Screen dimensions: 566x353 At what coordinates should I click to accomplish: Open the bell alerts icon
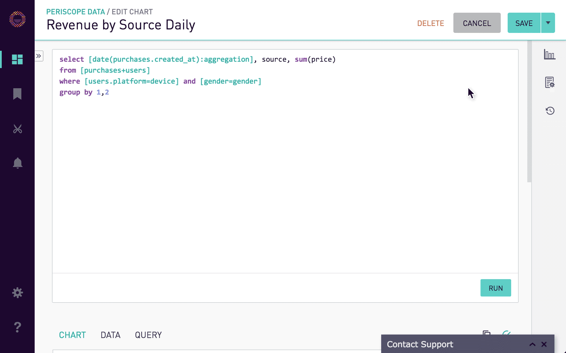17,163
